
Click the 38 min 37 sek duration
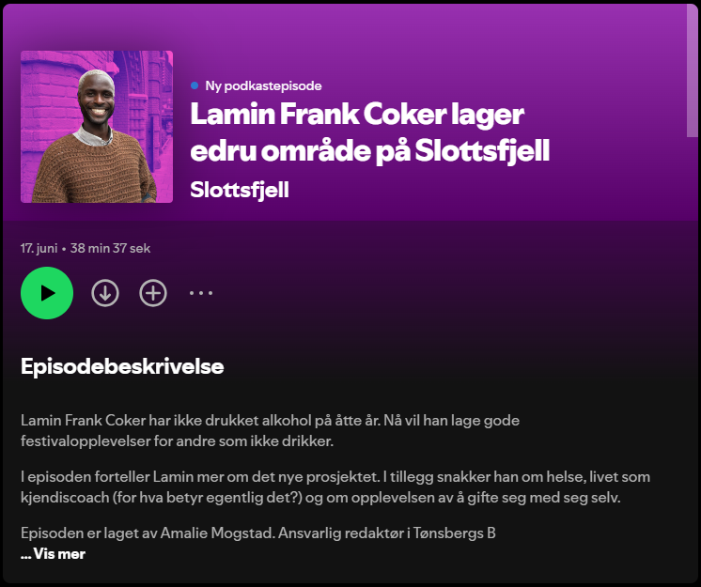[111, 248]
